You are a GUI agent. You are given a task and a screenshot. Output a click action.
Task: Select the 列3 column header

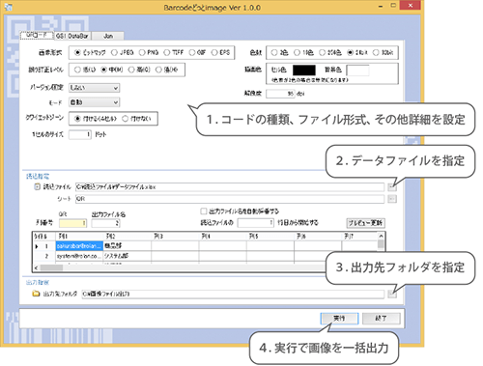(x=175, y=237)
